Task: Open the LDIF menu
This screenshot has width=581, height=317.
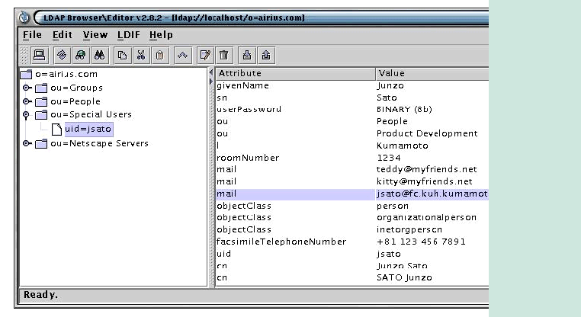Action: point(129,35)
